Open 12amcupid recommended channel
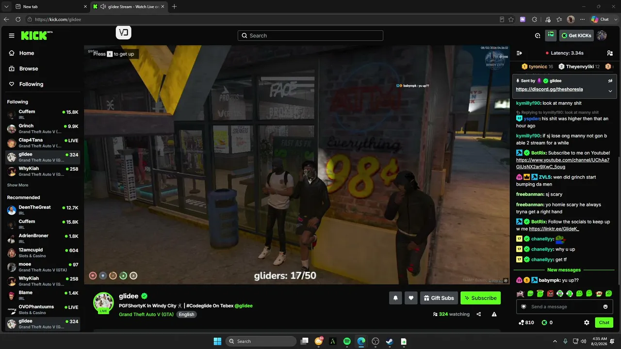Image resolution: width=621 pixels, height=349 pixels. tap(43, 253)
